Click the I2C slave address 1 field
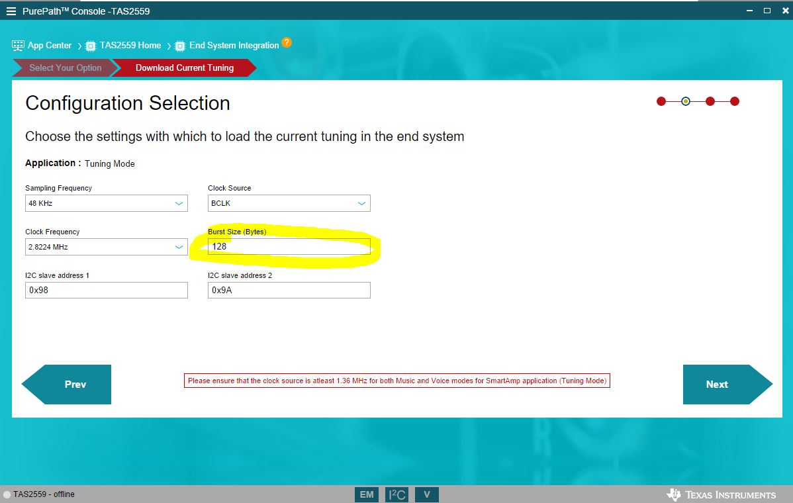The height and width of the screenshot is (503, 793). pos(106,290)
